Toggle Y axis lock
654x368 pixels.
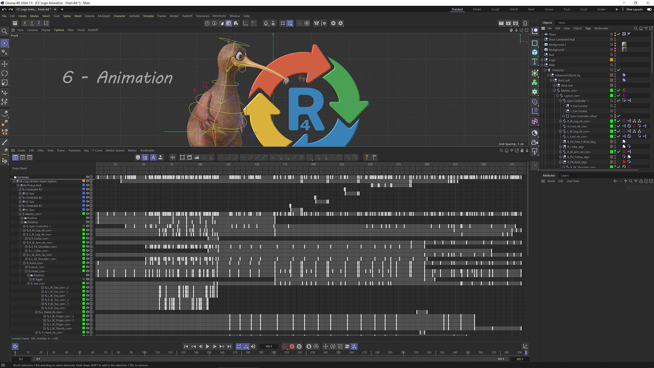point(32,23)
